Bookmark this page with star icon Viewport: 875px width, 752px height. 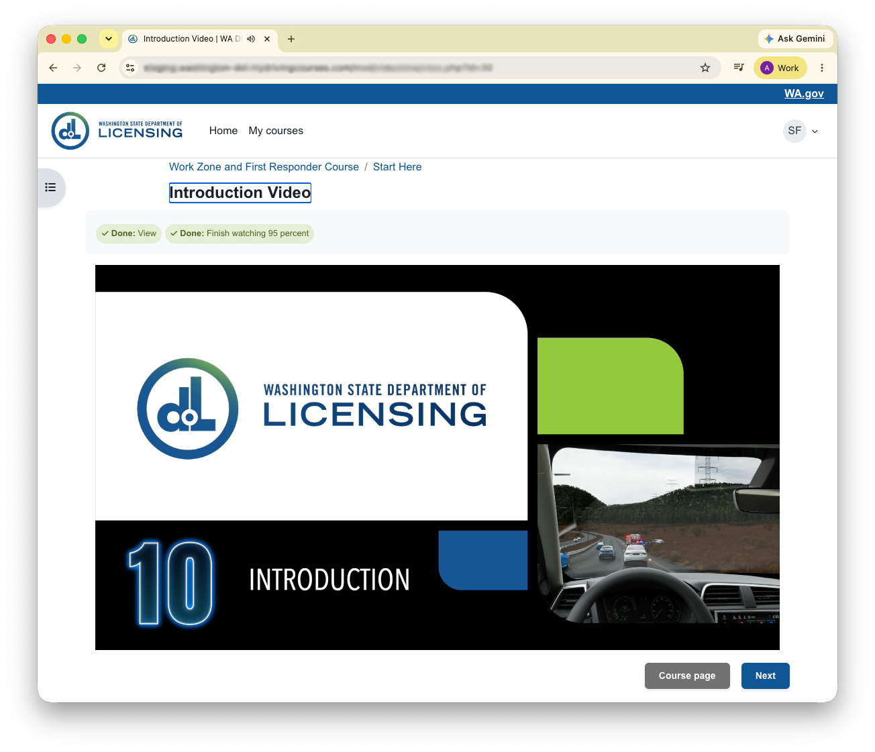click(705, 68)
